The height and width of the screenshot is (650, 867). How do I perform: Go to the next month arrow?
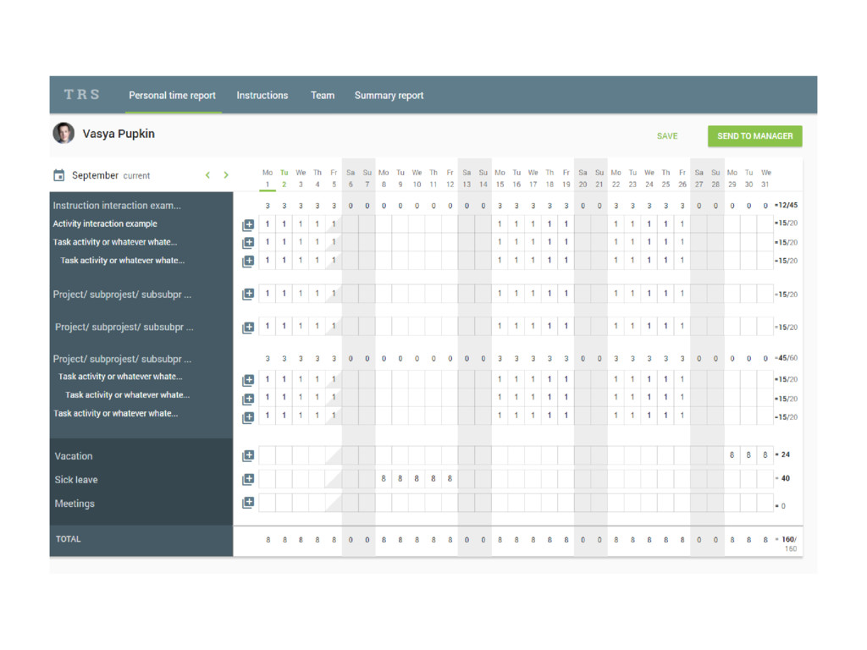tap(226, 175)
